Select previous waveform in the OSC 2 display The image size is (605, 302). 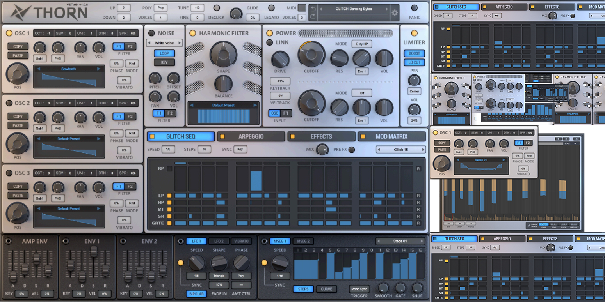point(39,139)
